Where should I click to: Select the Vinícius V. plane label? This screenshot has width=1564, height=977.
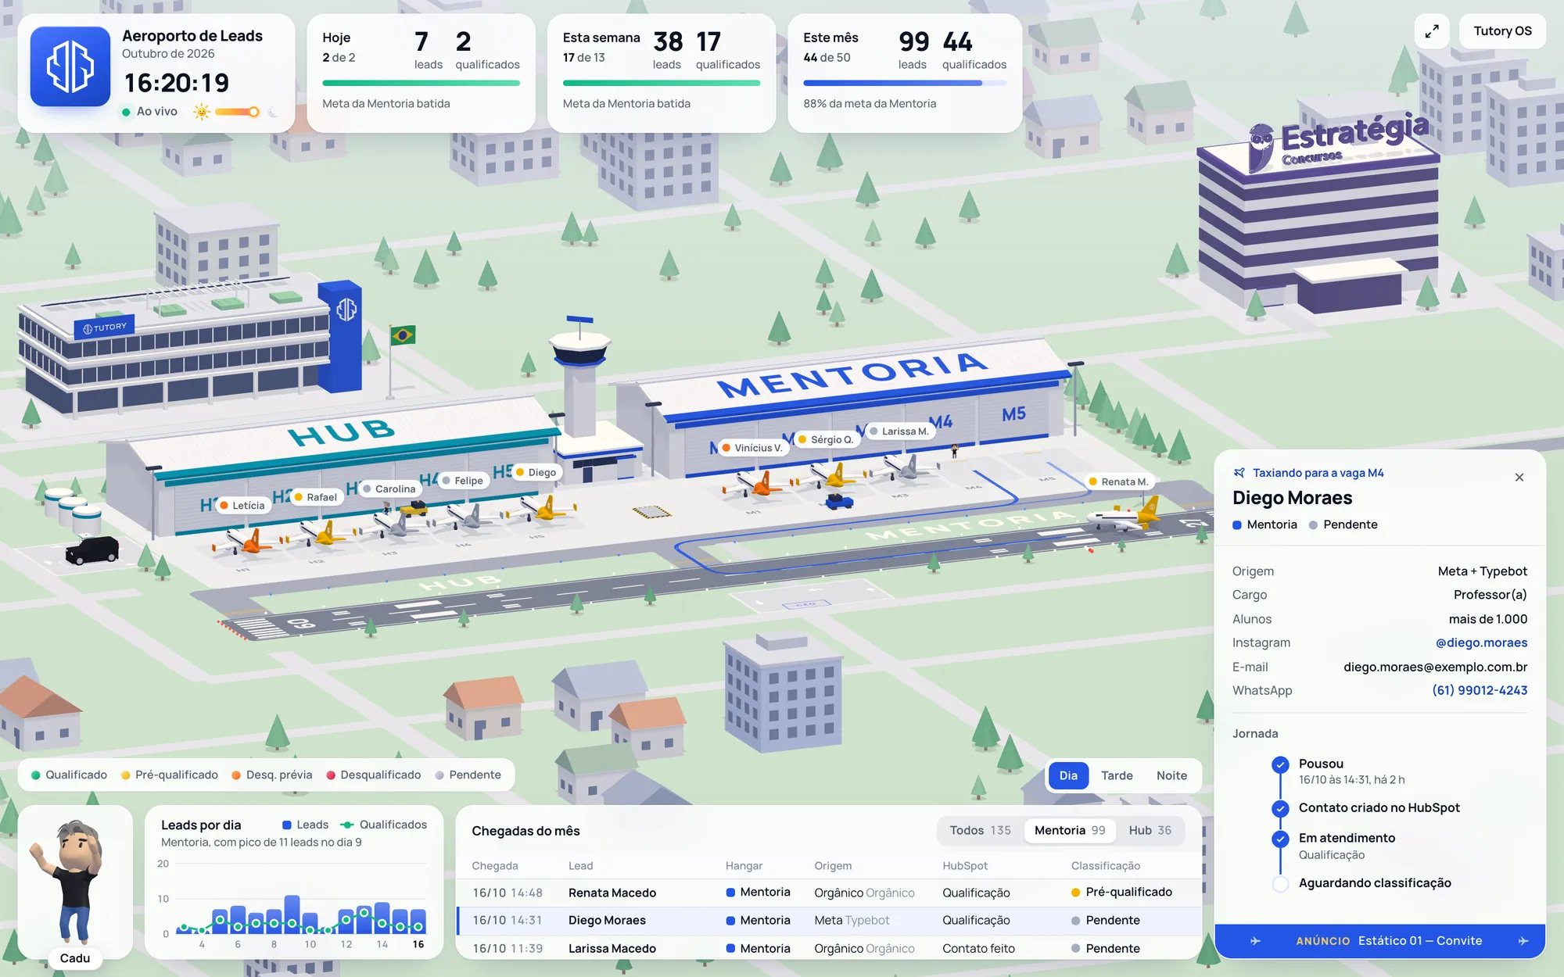[x=752, y=448]
